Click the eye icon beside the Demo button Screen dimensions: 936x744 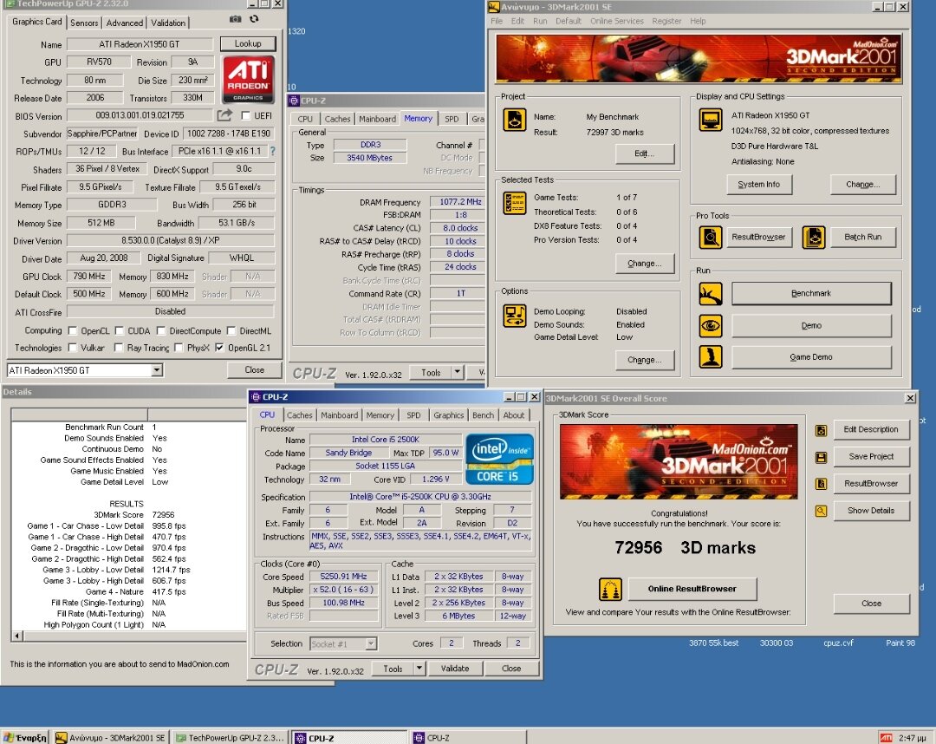pyautogui.click(x=711, y=326)
